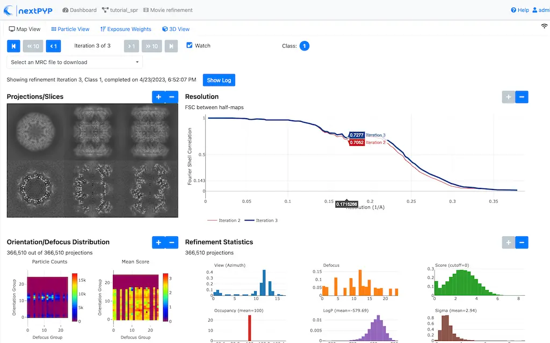This screenshot has width=550, height=343.
Task: Open the Help link
Action: pos(519,10)
